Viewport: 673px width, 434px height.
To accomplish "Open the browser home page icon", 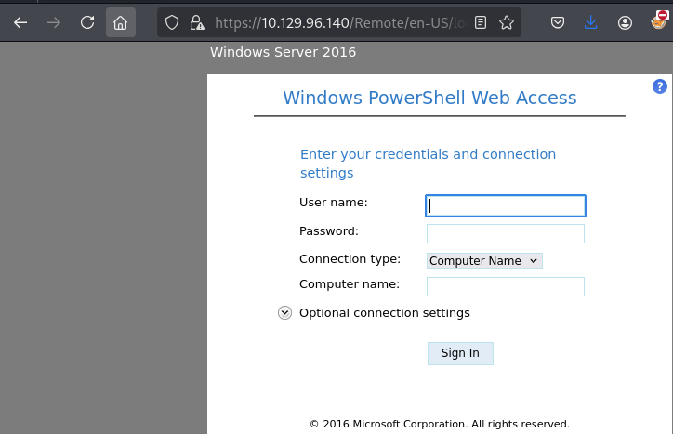I will [121, 22].
